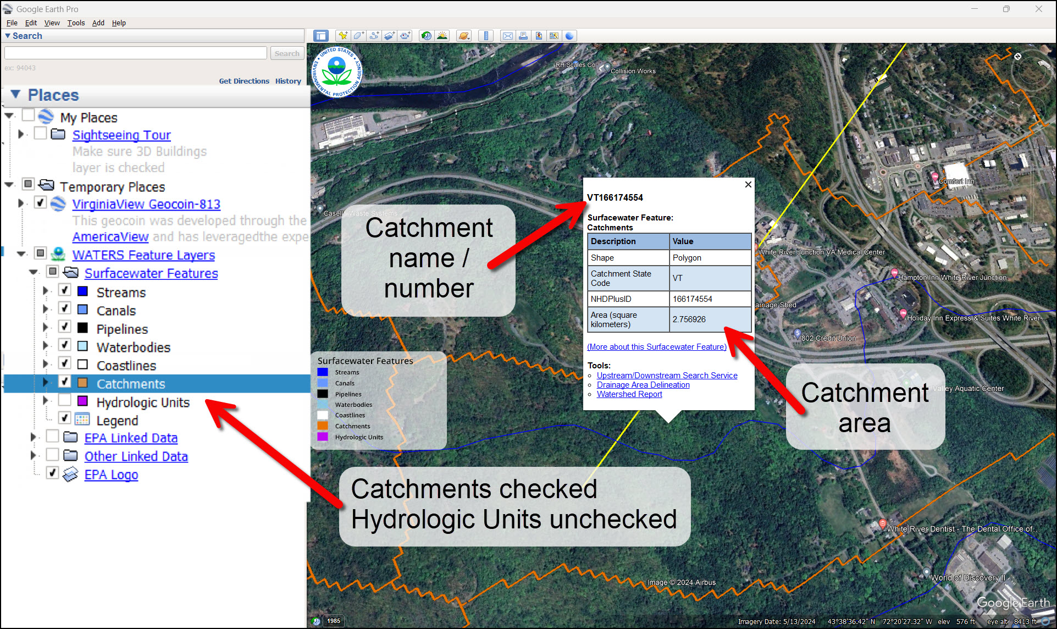
Task: Click the 802 Credit Union marker
Action: click(797, 333)
